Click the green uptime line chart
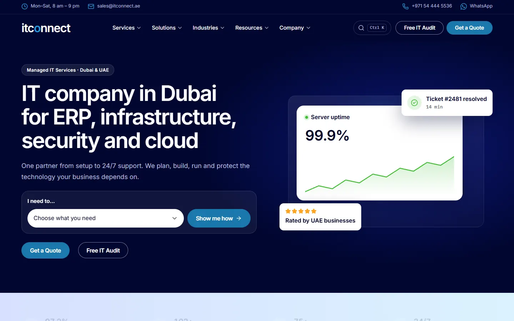The height and width of the screenshot is (321, 514). pyautogui.click(x=379, y=174)
